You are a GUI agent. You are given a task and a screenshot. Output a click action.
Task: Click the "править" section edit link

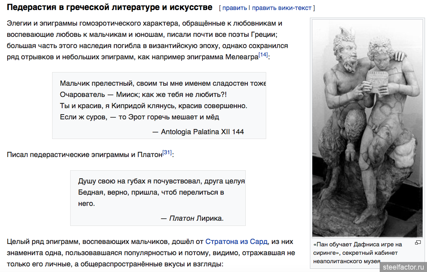(234, 8)
